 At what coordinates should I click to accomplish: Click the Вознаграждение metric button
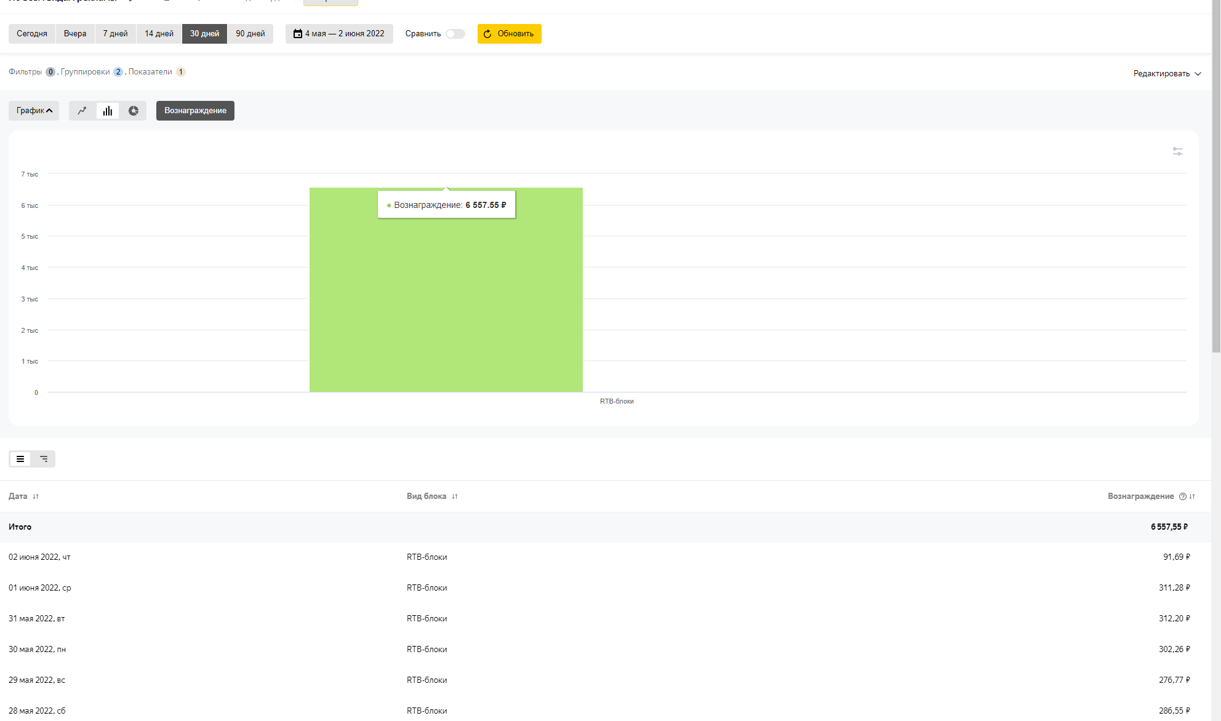(x=195, y=111)
